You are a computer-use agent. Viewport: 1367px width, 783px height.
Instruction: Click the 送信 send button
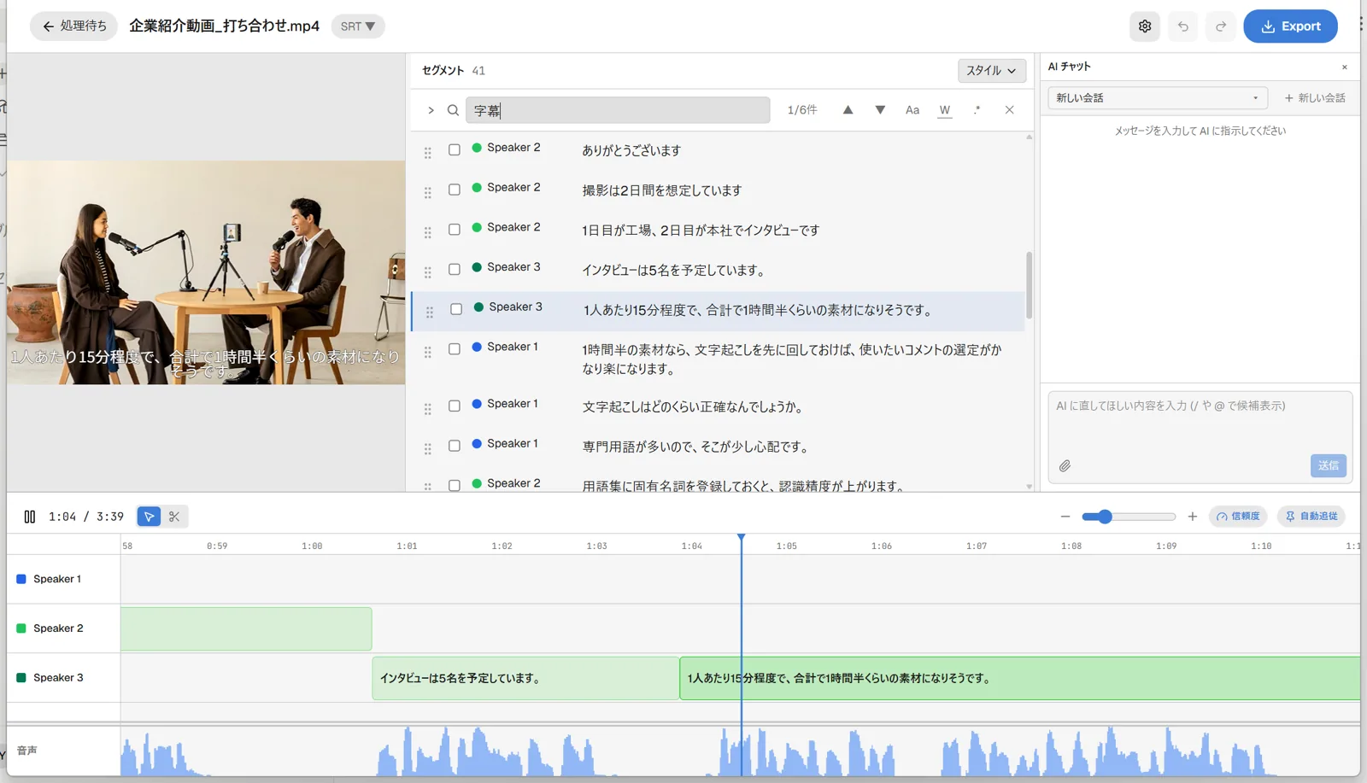pos(1328,466)
